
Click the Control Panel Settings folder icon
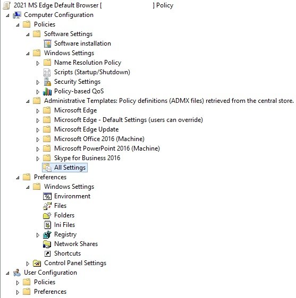point(37,263)
